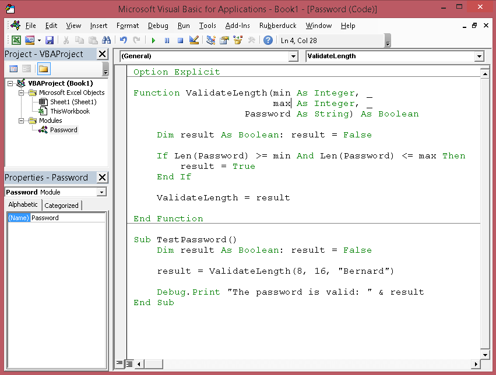Switch to the Alphabetic properties tab
Image resolution: width=496 pixels, height=375 pixels.
23,204
